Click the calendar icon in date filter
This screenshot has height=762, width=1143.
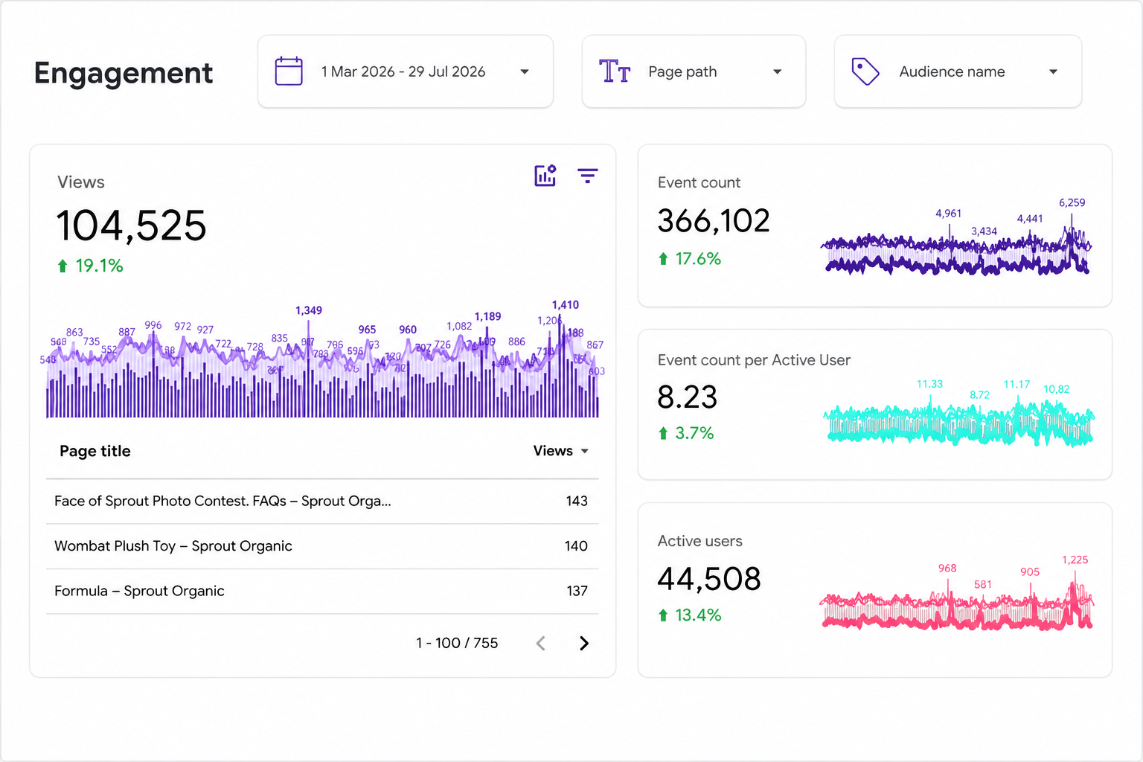(289, 71)
